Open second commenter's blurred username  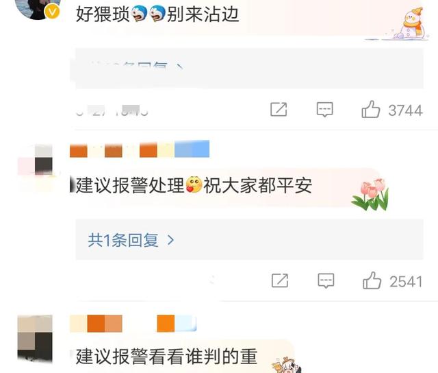[x=140, y=149]
